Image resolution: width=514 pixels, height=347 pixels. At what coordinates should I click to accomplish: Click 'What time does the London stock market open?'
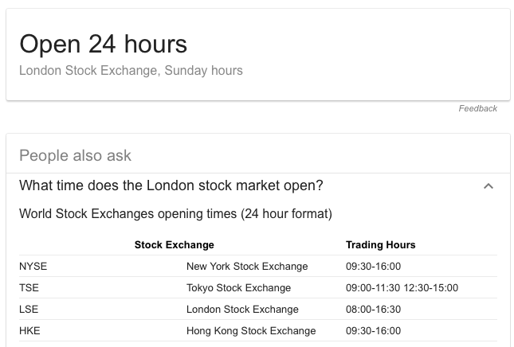[171, 185]
